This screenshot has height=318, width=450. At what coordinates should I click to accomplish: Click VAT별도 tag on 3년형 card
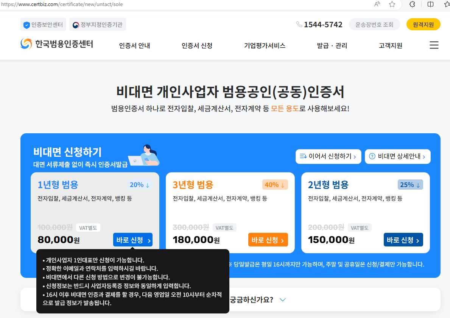pos(224,228)
